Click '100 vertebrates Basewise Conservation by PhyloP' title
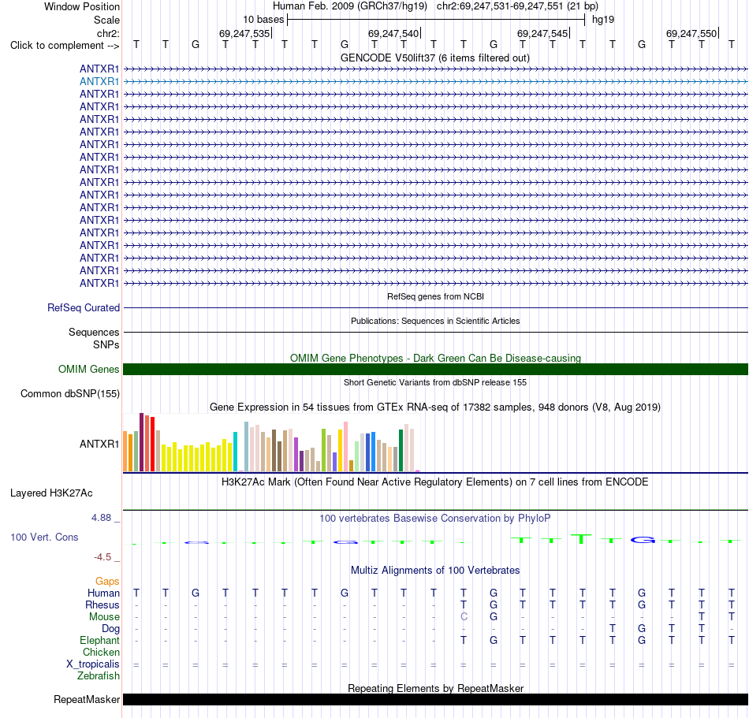The width and height of the screenshot is (749, 718). pos(435,519)
